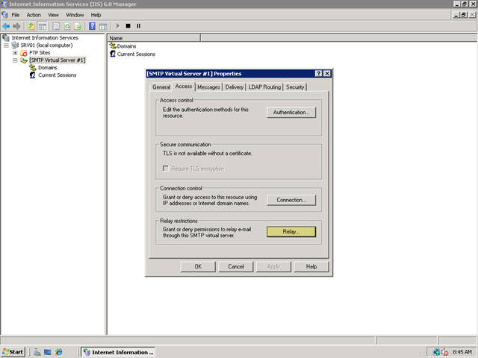Viewport: 478px width, 358px height.
Task: Open the Help menu
Action: point(96,15)
